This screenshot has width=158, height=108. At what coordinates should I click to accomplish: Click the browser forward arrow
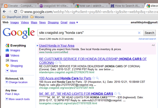tap(10, 12)
